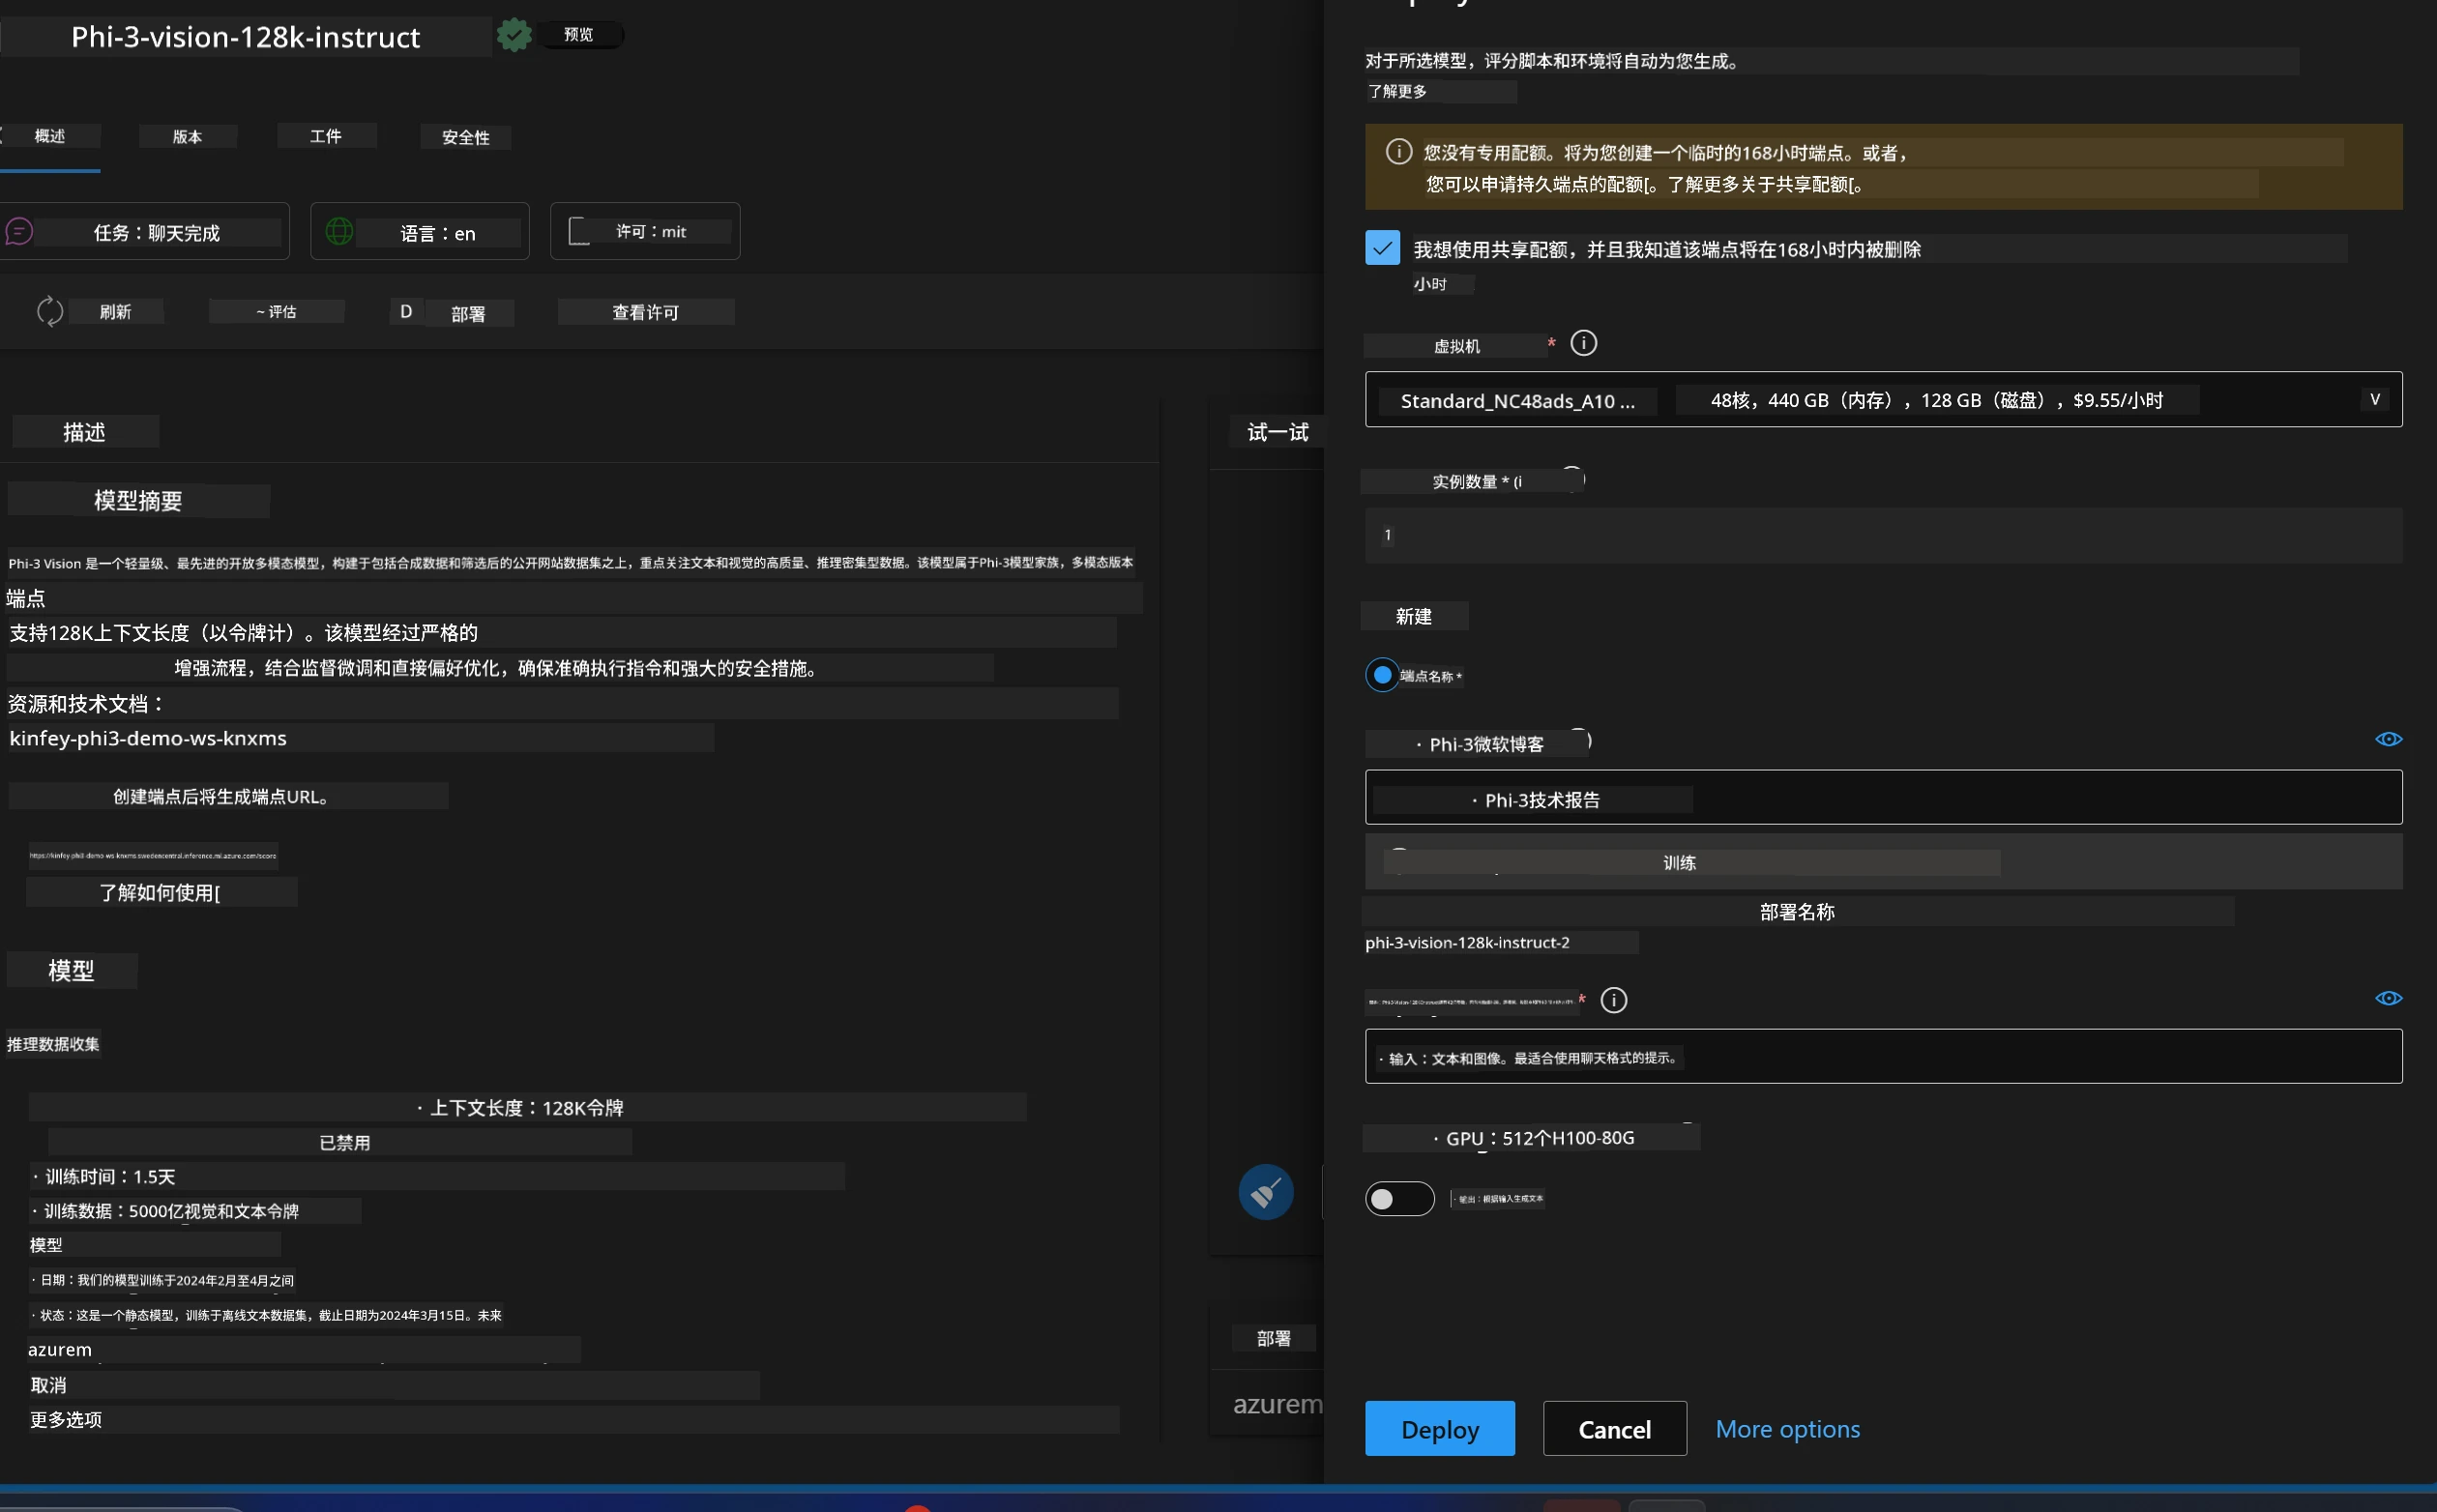
Task: Toggle the eye icon above the Phi-3技术报告 field
Action: tap(2388, 739)
